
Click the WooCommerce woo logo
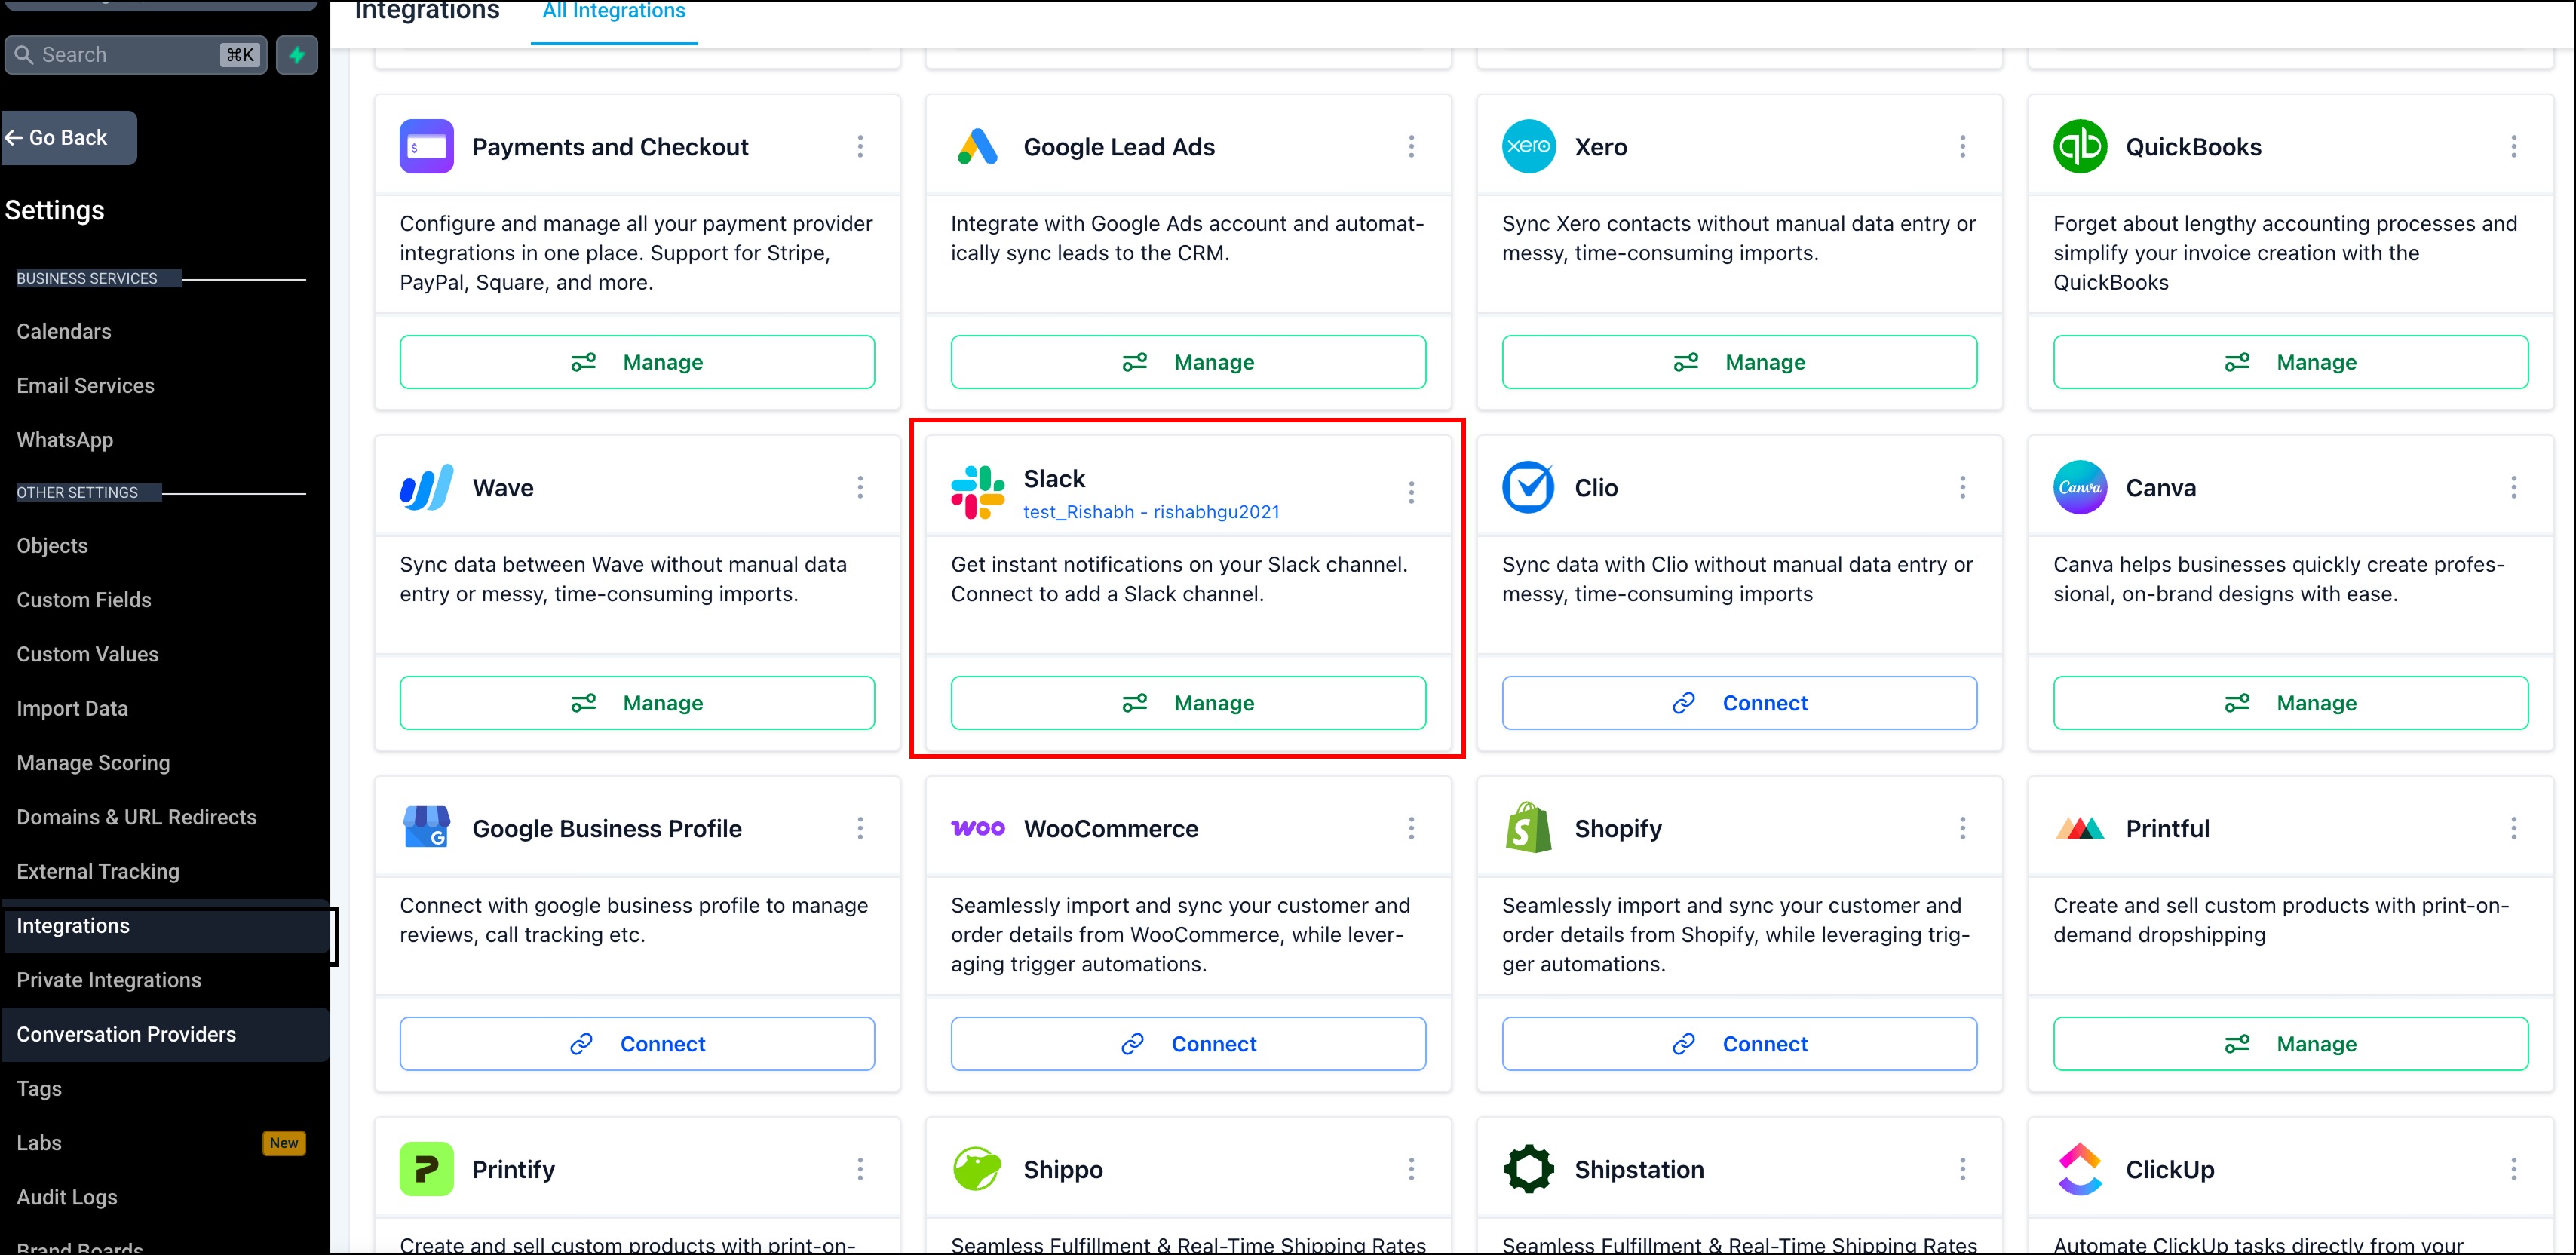[977, 828]
